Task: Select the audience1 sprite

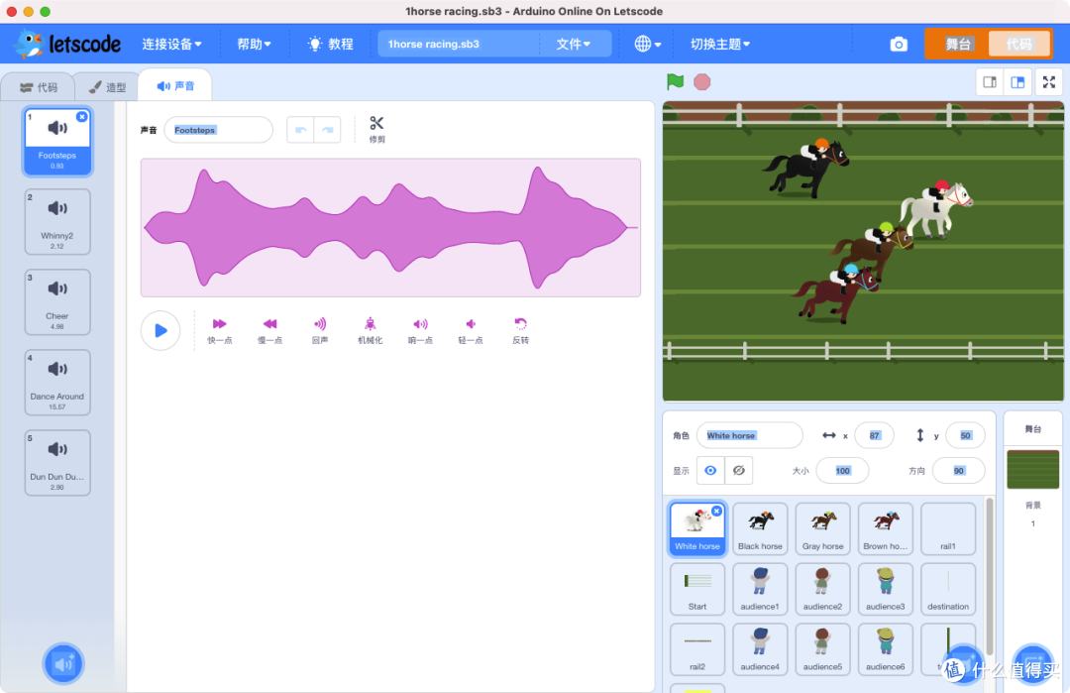Action: click(760, 589)
